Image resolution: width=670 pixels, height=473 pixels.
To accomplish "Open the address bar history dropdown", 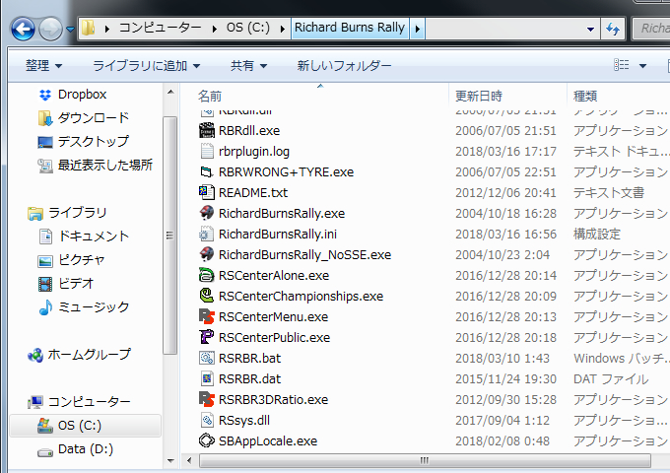I will click(x=590, y=29).
